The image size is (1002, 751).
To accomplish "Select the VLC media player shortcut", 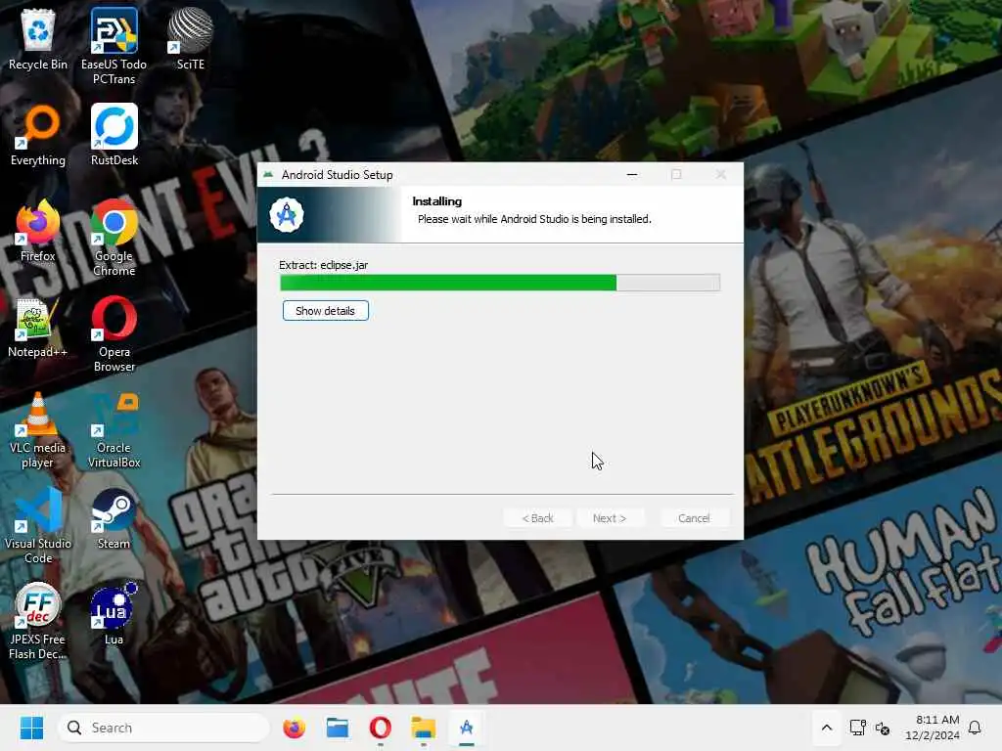I will 38,430.
